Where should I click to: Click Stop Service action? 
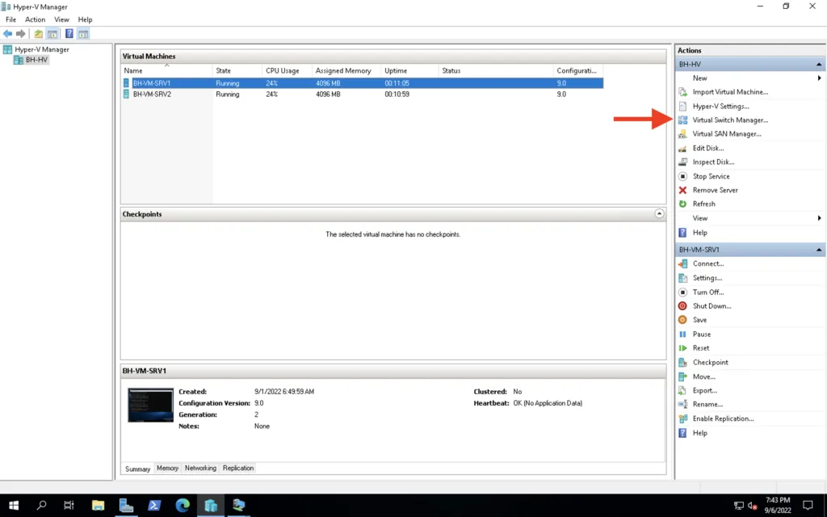click(711, 176)
